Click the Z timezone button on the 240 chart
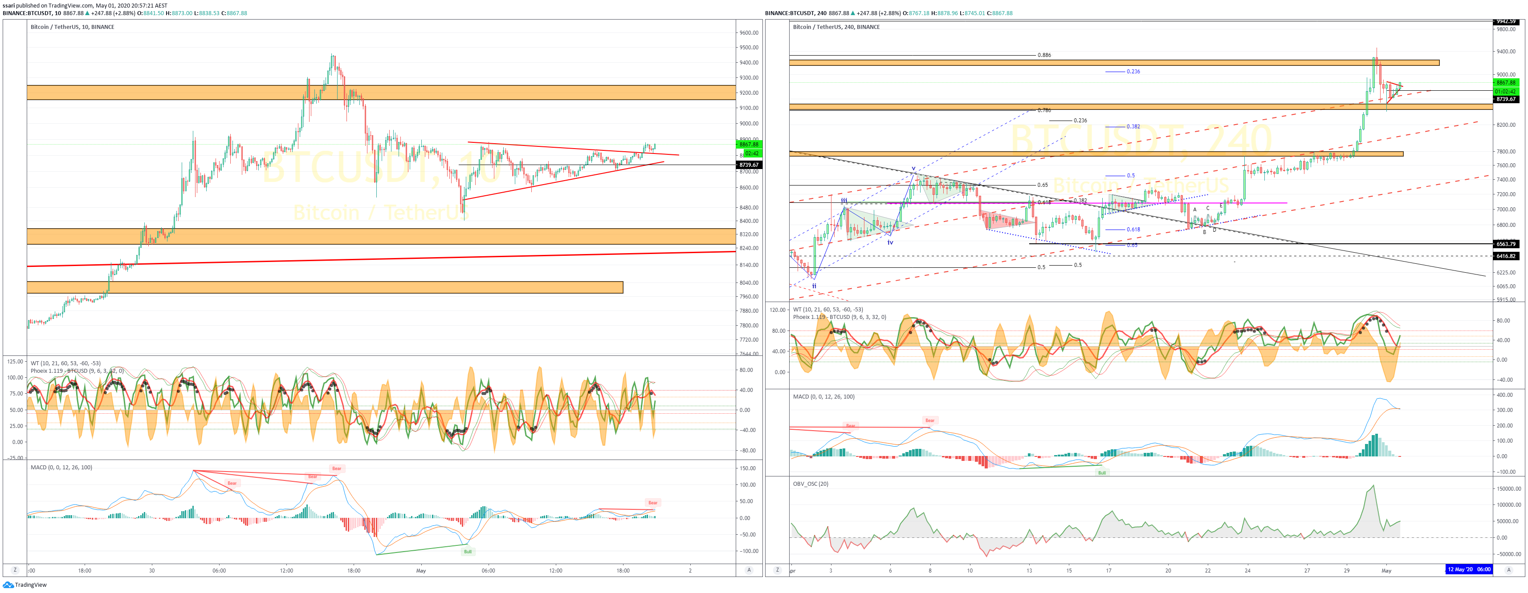This screenshot has width=1528, height=593. coord(777,570)
